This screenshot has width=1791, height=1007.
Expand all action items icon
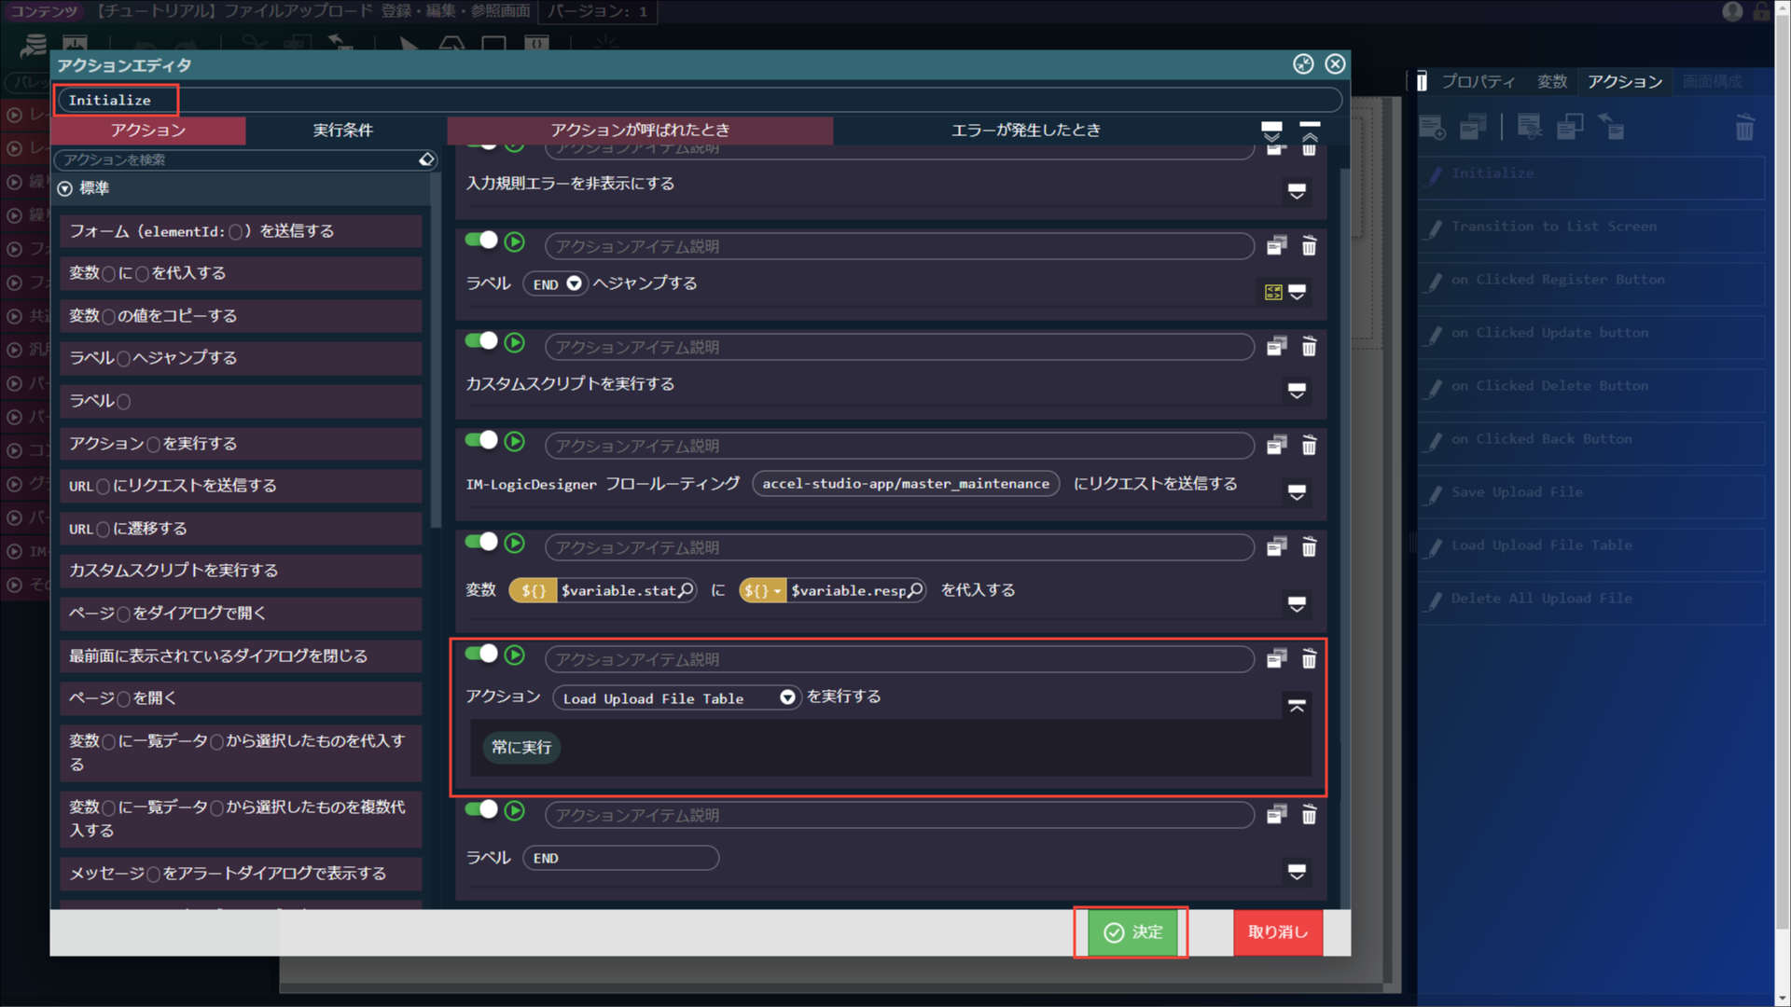[x=1271, y=130]
